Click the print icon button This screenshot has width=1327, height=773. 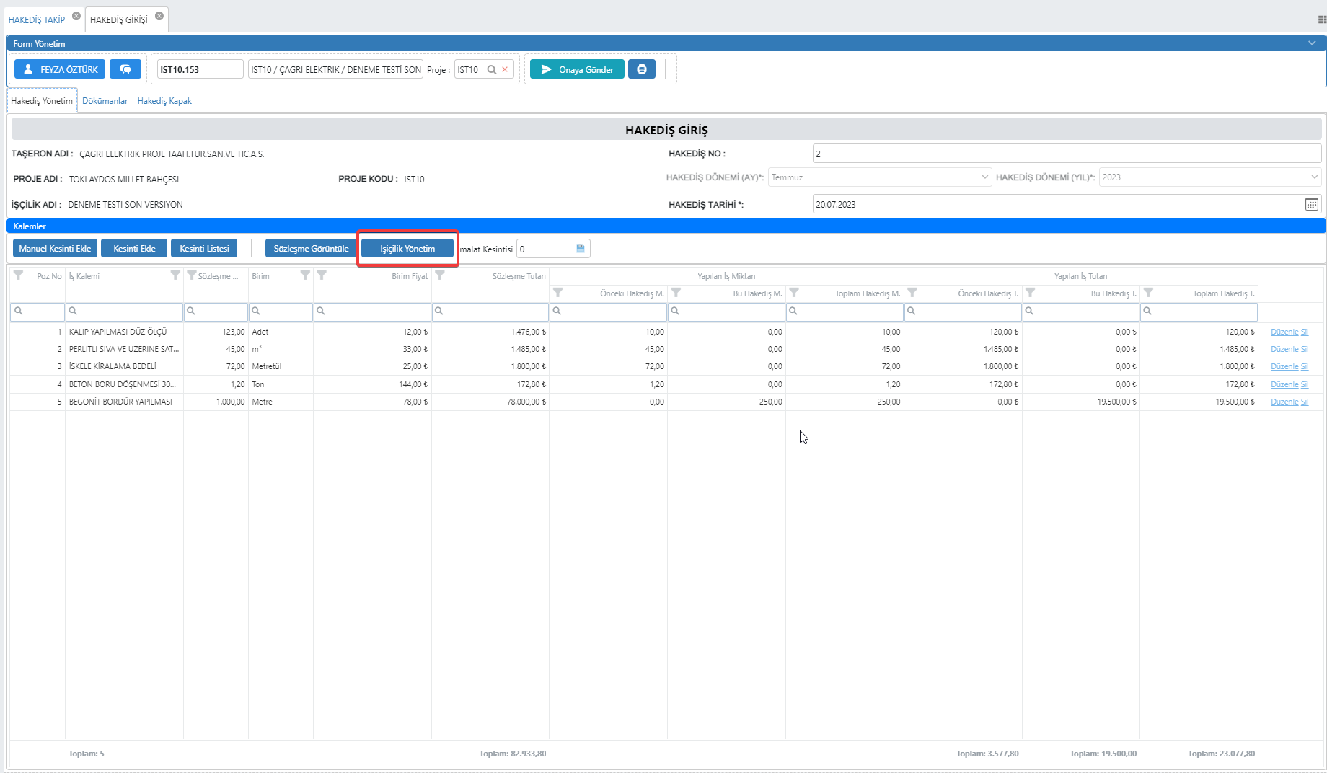click(641, 69)
